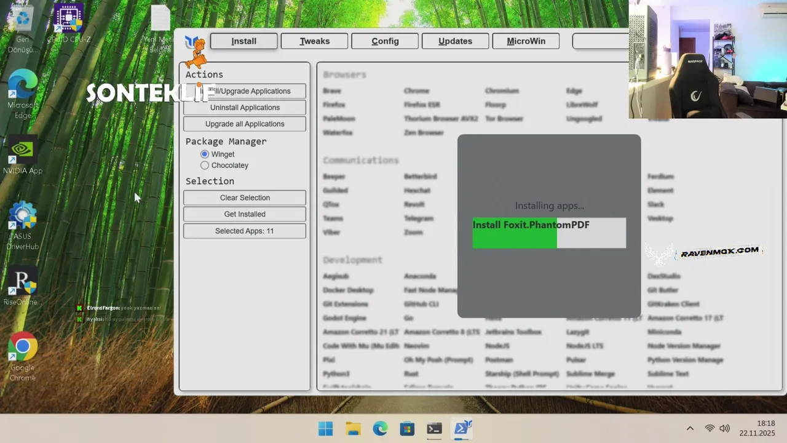Click the Browsers category header
Screen dimensions: 787x443
344,74
